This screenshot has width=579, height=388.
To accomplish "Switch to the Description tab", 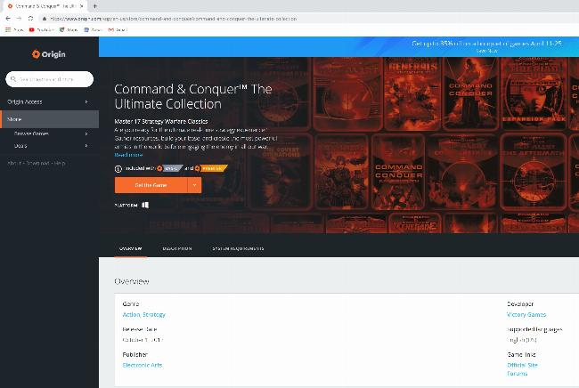I will click(177, 248).
